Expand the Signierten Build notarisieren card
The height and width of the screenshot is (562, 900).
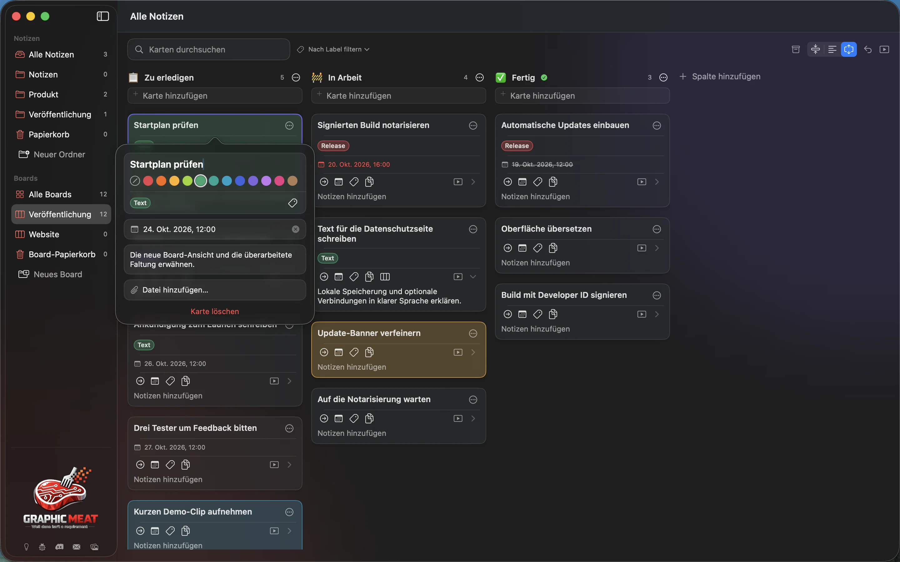click(473, 182)
